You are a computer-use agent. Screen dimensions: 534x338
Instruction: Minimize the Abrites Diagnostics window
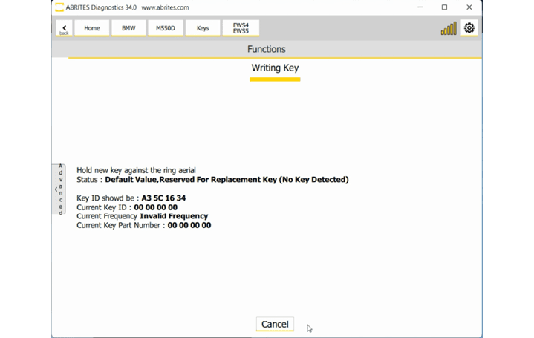420,7
